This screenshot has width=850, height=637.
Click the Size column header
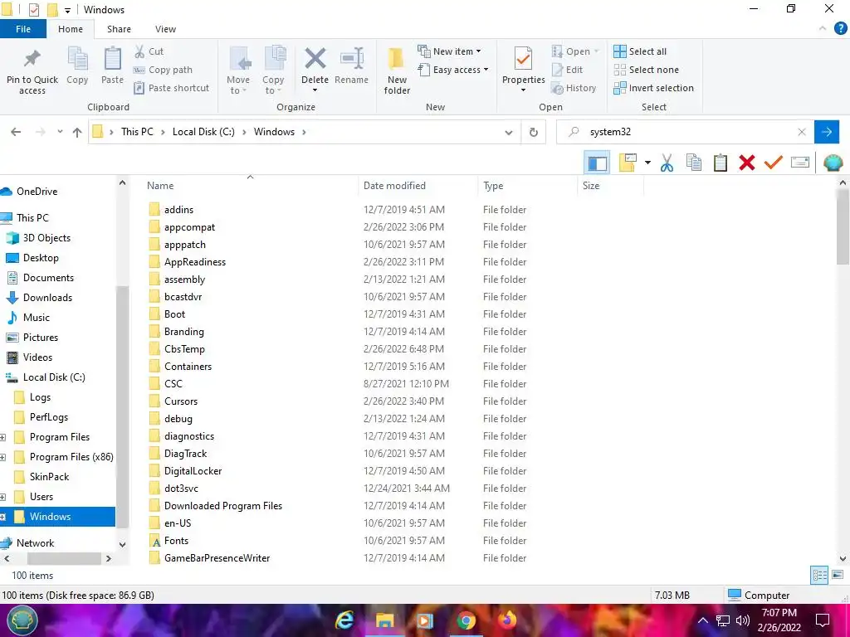click(591, 186)
